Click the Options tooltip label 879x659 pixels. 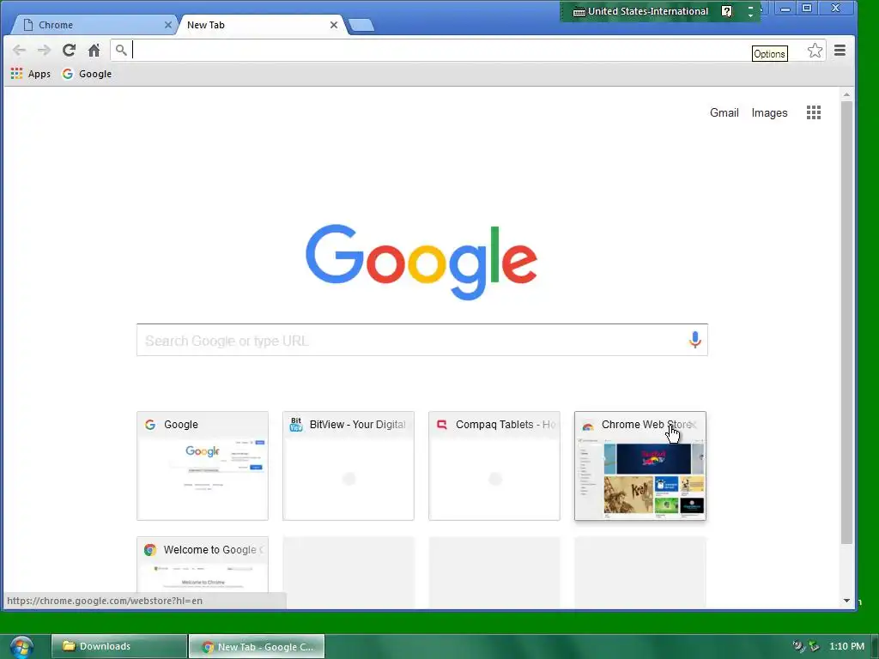(769, 54)
